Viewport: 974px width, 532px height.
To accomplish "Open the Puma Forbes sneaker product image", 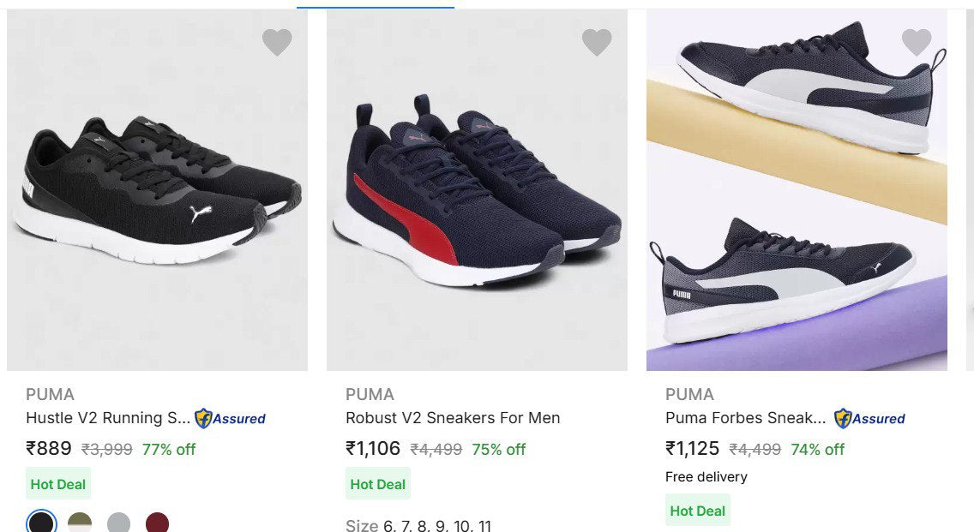I will pyautogui.click(x=797, y=197).
